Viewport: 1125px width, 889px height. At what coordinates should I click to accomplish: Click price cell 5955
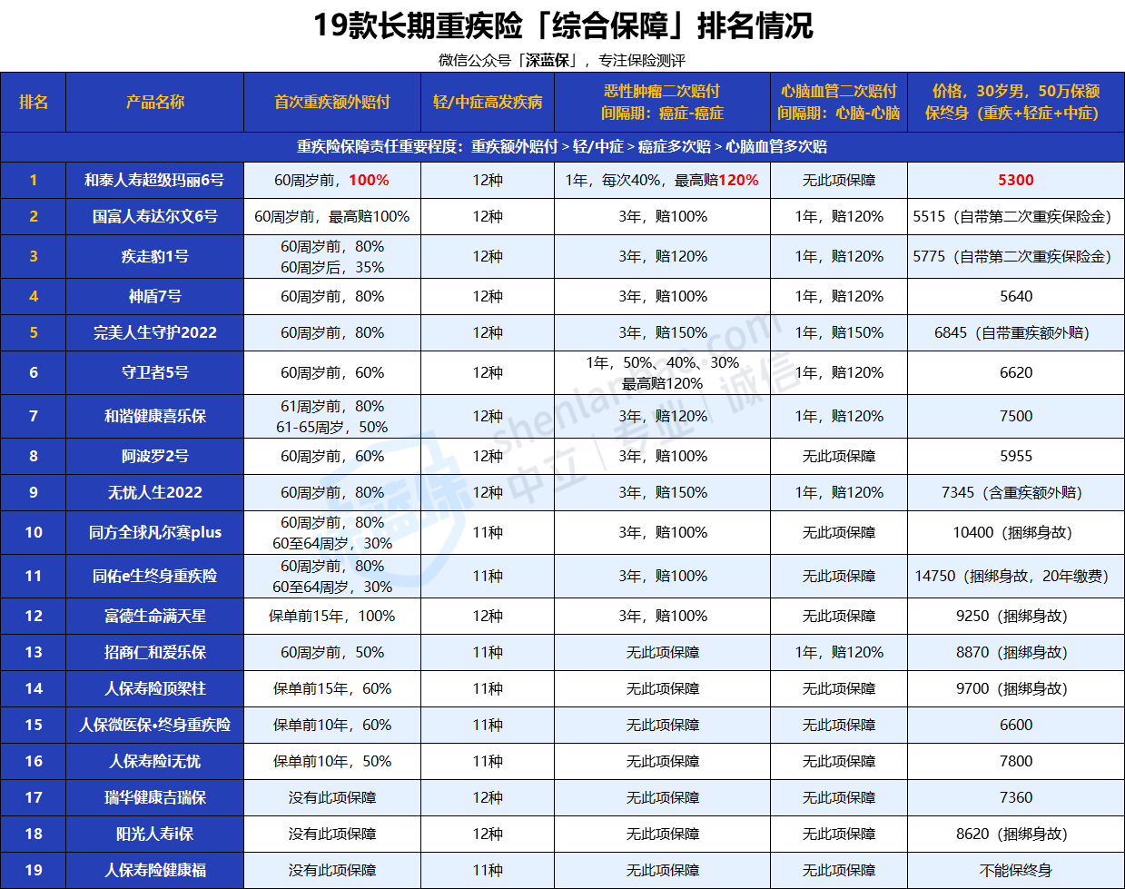(x=1016, y=456)
